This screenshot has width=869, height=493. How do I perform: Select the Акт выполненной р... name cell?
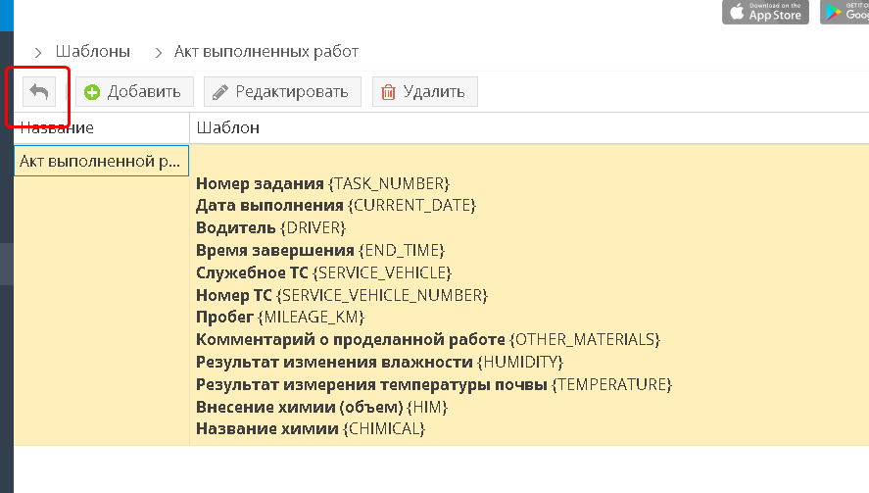point(101,161)
